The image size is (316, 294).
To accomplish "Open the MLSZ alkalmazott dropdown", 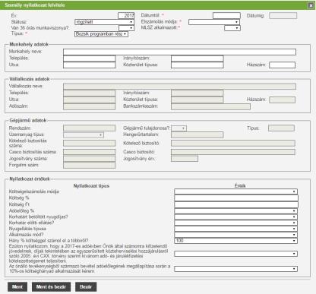I will pos(232,28).
